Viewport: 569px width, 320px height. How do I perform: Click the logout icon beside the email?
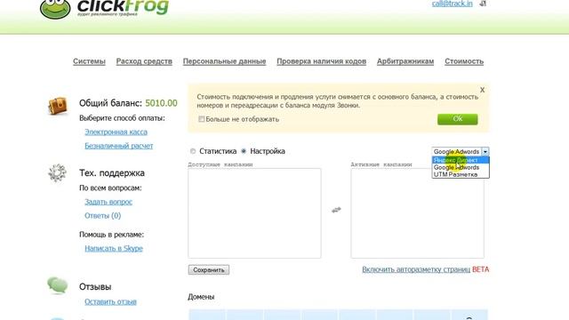[x=483, y=4]
